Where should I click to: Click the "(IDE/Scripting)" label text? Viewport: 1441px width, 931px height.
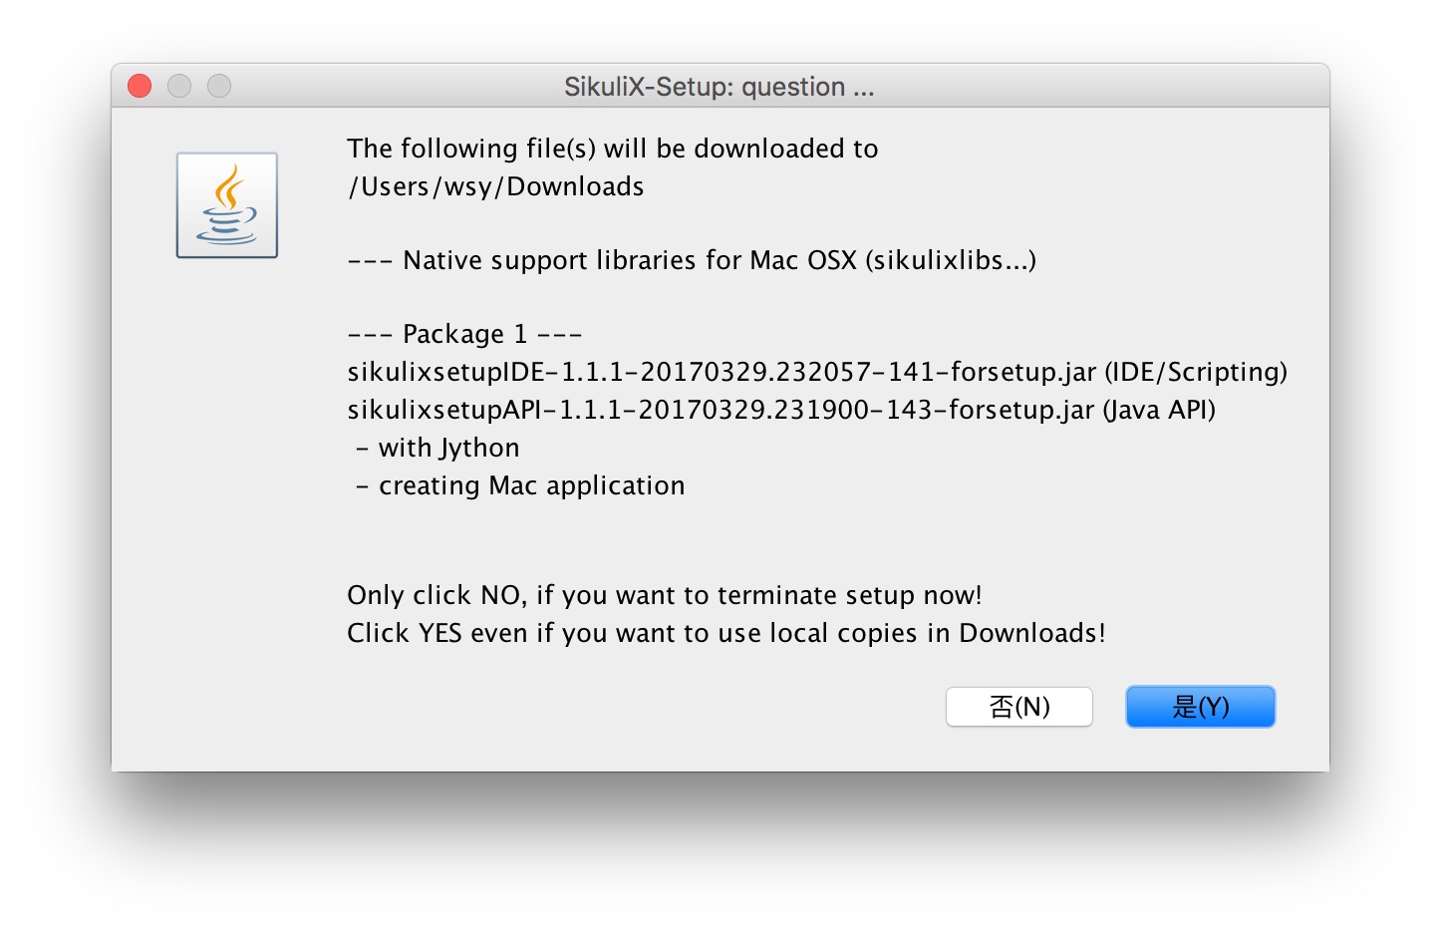(1195, 372)
